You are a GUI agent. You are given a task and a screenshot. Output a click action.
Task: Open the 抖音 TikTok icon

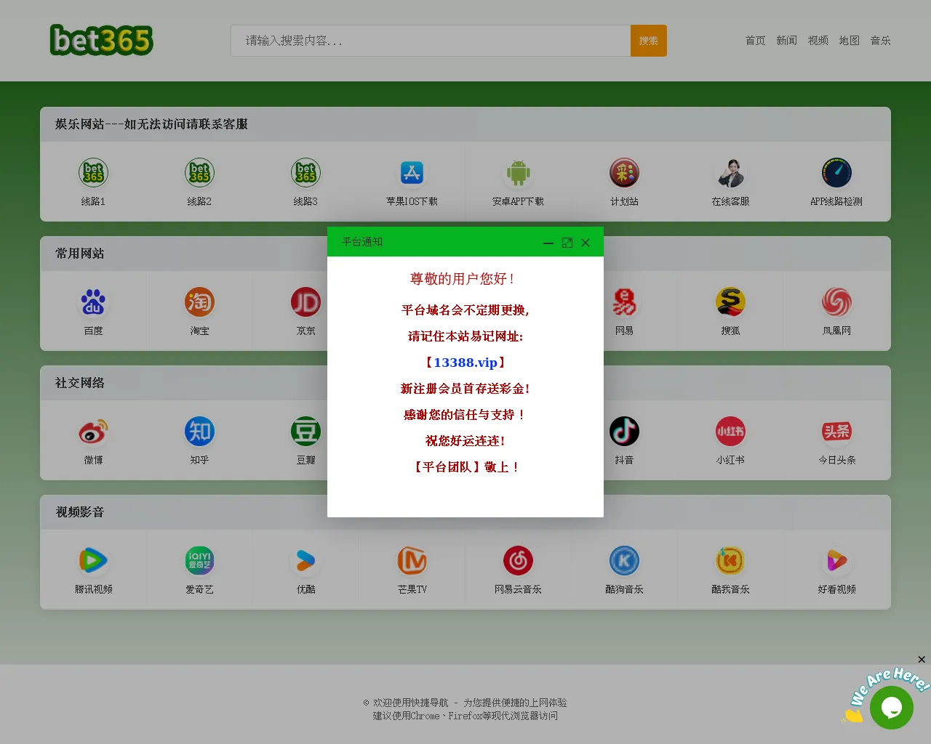624,432
